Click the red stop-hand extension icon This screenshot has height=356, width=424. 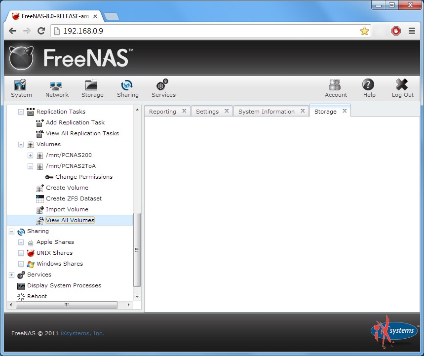[396, 31]
